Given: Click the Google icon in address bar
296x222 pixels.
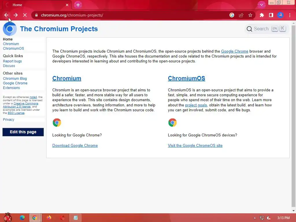Looking at the screenshot, I should pos(232,15).
